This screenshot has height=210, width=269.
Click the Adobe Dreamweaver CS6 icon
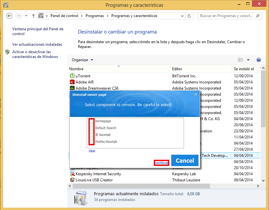tap(72, 88)
